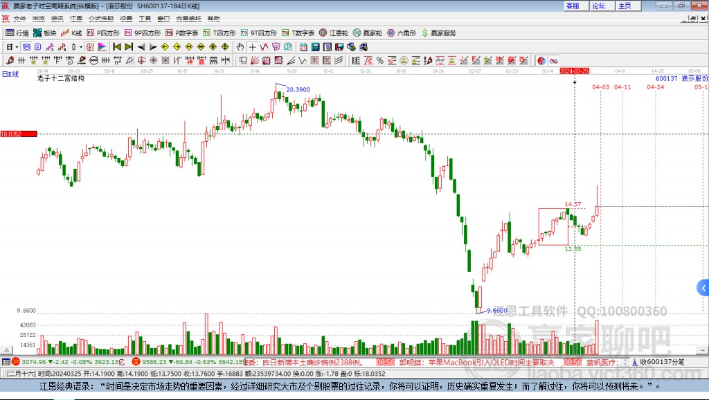Open the T数字表 time table
The width and height of the screenshot is (709, 400).
coord(298,33)
